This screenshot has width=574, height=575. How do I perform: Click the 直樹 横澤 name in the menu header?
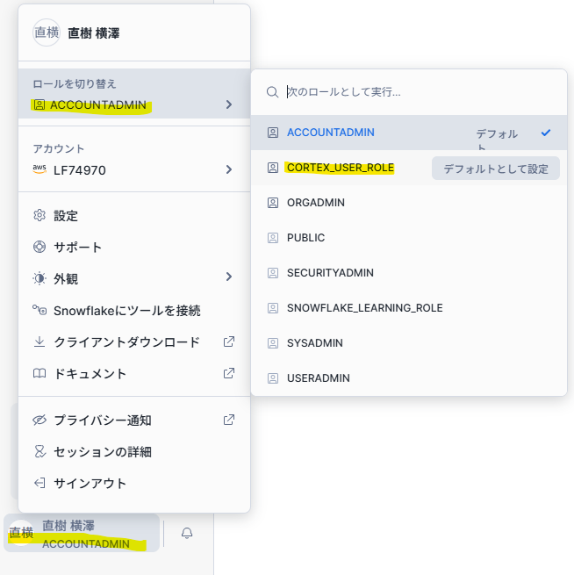tap(94, 33)
